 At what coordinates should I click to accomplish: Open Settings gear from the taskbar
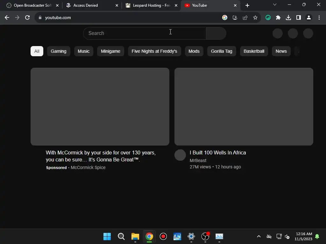pyautogui.click(x=191, y=236)
